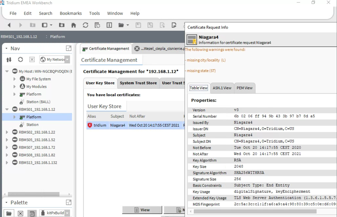Click the Home icon in the toolbar
Viewport: 337px width, 217px height.
click(74, 25)
